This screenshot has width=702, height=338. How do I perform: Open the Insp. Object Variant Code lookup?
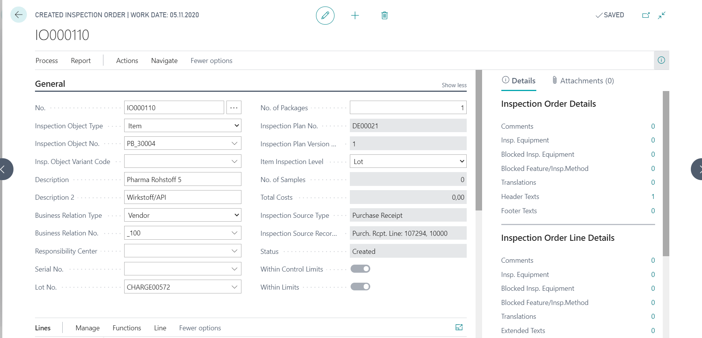point(234,161)
